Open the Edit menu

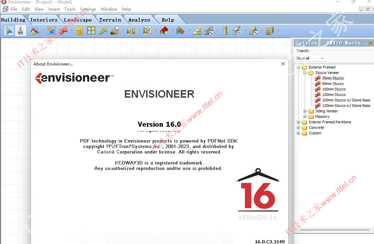click(26, 9)
